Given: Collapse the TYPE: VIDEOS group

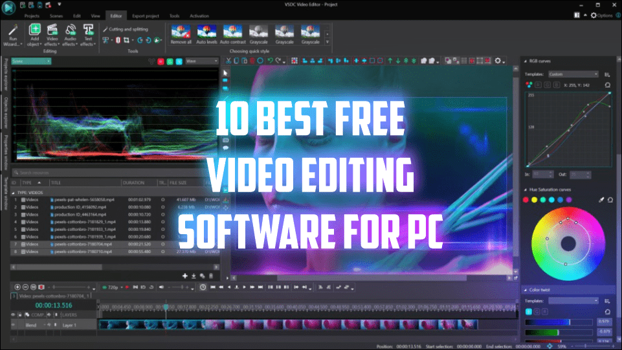Looking at the screenshot, I should [x=13, y=193].
